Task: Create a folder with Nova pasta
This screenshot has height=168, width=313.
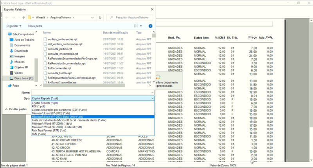Action: [x=35, y=26]
